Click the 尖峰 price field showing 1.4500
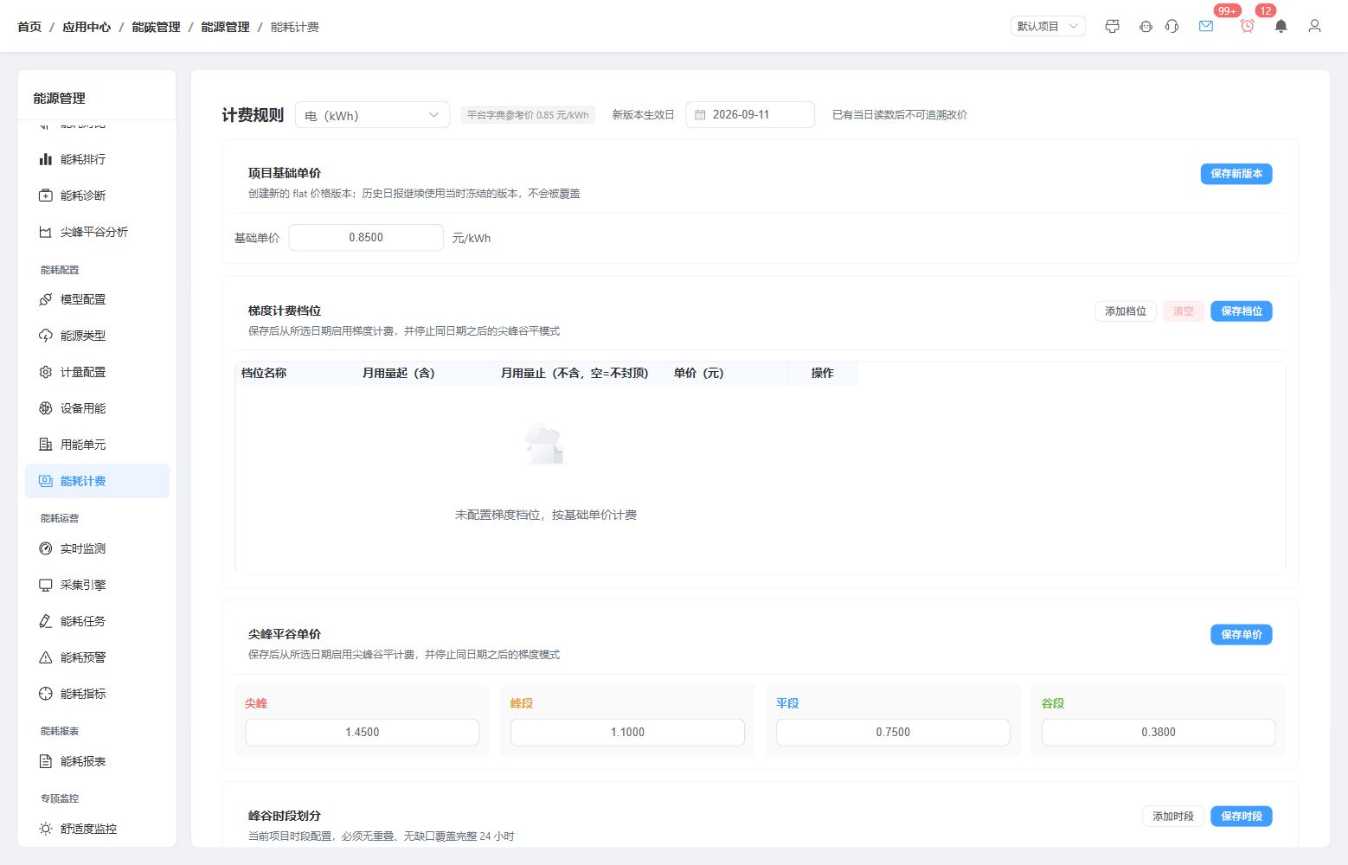This screenshot has width=1348, height=865. click(x=362, y=733)
